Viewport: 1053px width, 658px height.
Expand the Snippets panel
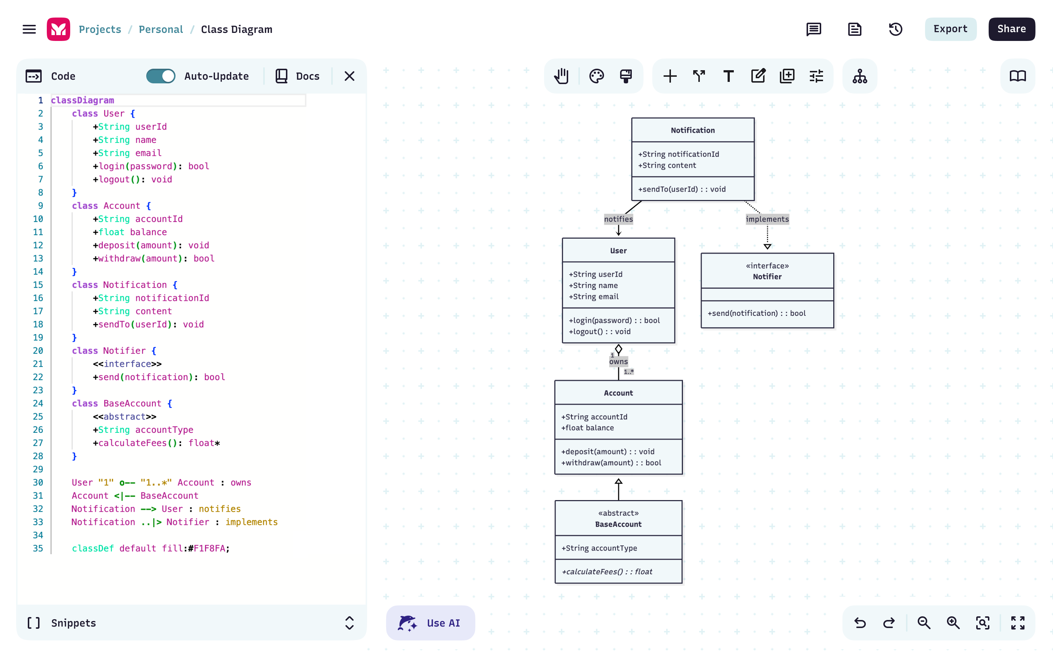349,623
